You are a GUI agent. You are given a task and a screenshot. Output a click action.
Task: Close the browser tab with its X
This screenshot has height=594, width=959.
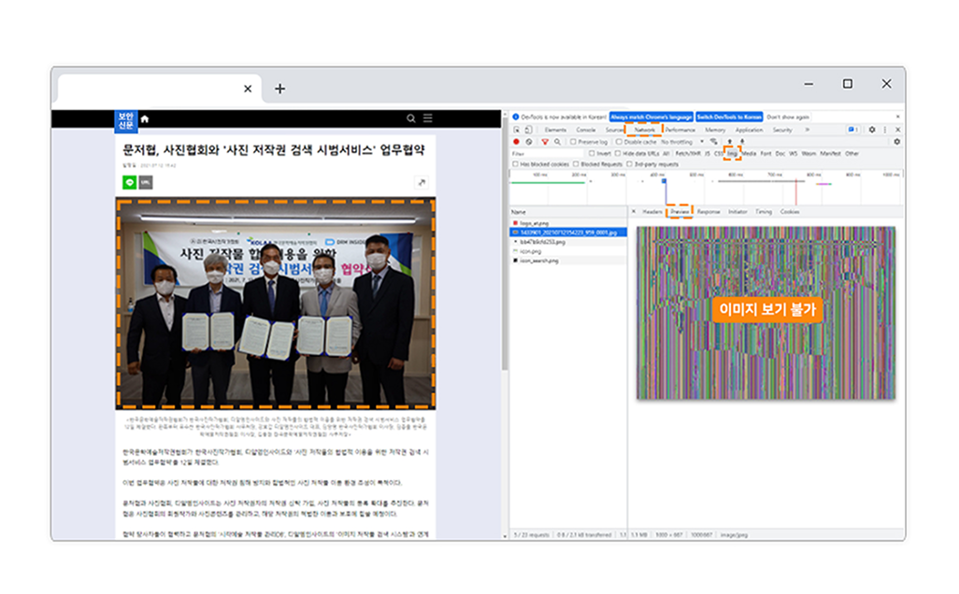[248, 89]
